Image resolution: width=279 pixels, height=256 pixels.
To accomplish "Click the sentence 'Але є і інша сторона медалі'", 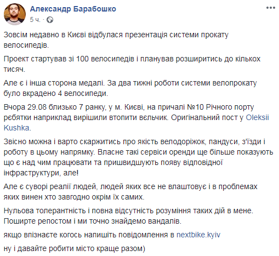I will click(x=54, y=83).
